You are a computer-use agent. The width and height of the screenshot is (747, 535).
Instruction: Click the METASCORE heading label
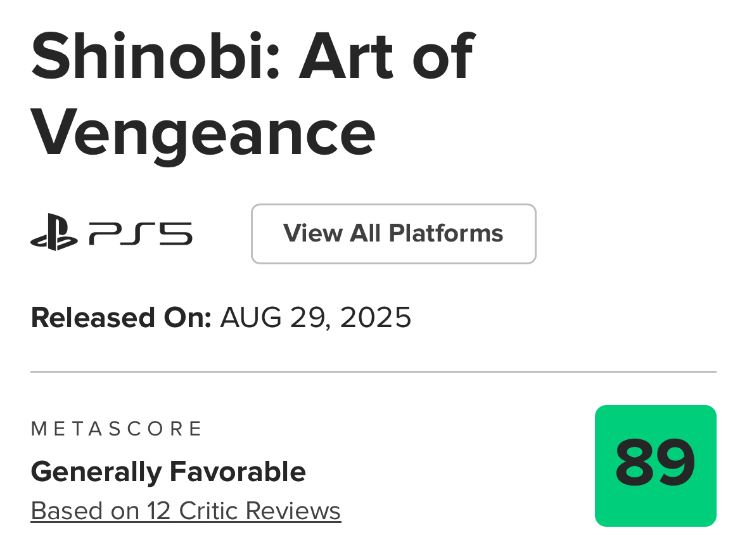tap(117, 429)
